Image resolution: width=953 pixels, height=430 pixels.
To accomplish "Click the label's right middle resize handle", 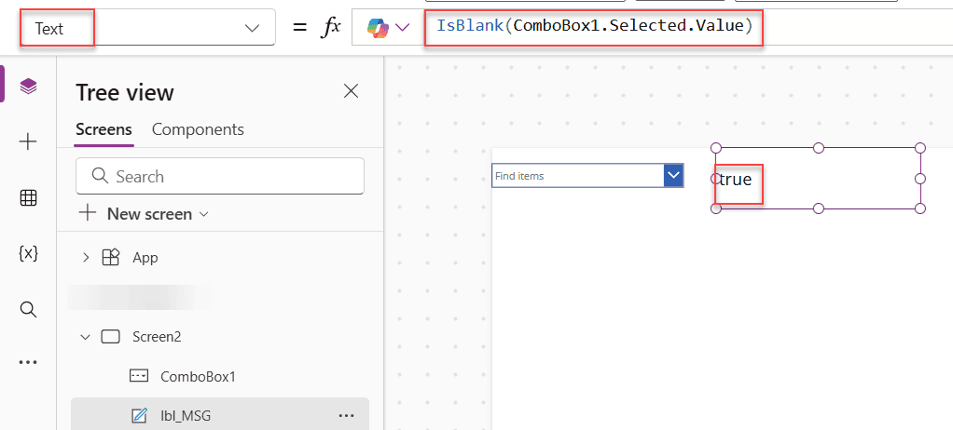I will point(920,179).
